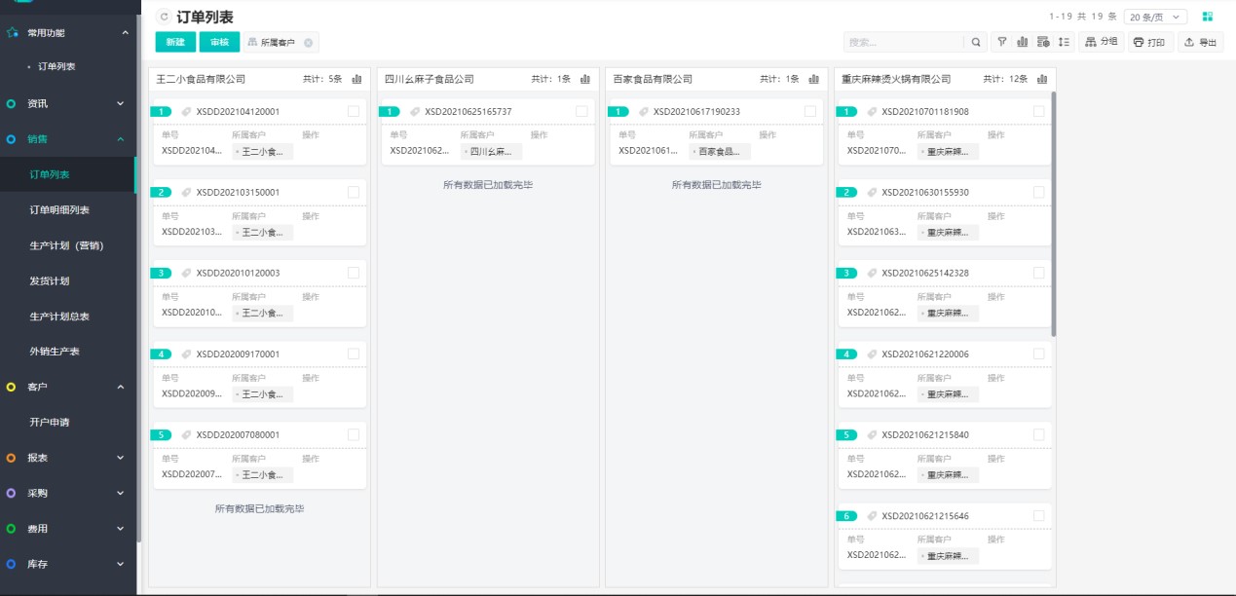This screenshot has height=596, width=1236.
Task: Click tag icon beside XSD20210625165737
Action: coord(415,111)
